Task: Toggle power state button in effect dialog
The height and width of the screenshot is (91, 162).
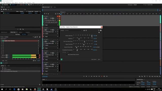Action: tap(62, 59)
